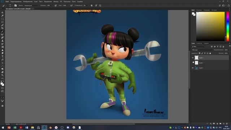Pick a hue on the vertical spectrum slider
231x130 pixels.
tap(228, 26)
